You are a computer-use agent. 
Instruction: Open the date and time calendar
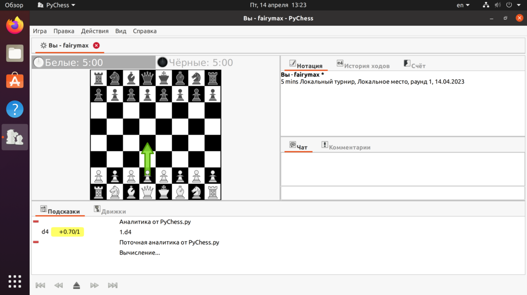pos(278,5)
